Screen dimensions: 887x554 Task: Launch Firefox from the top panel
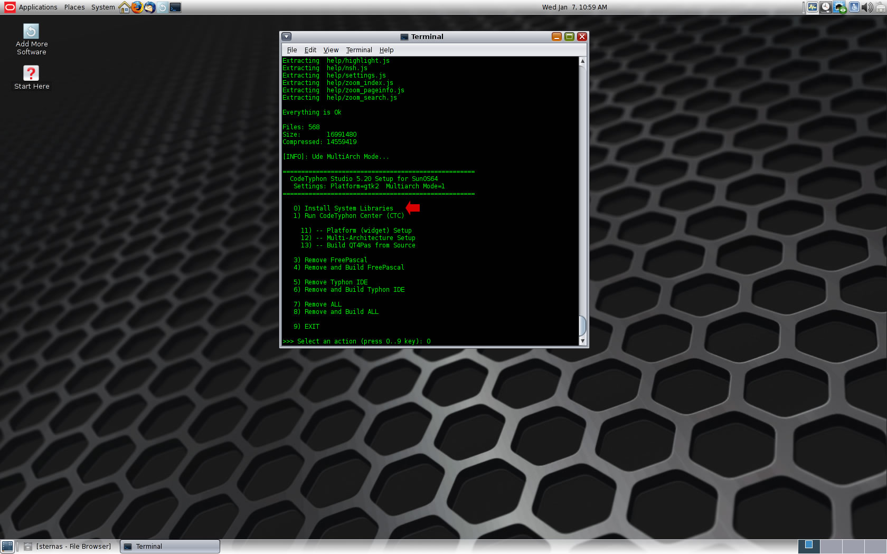[x=137, y=7]
